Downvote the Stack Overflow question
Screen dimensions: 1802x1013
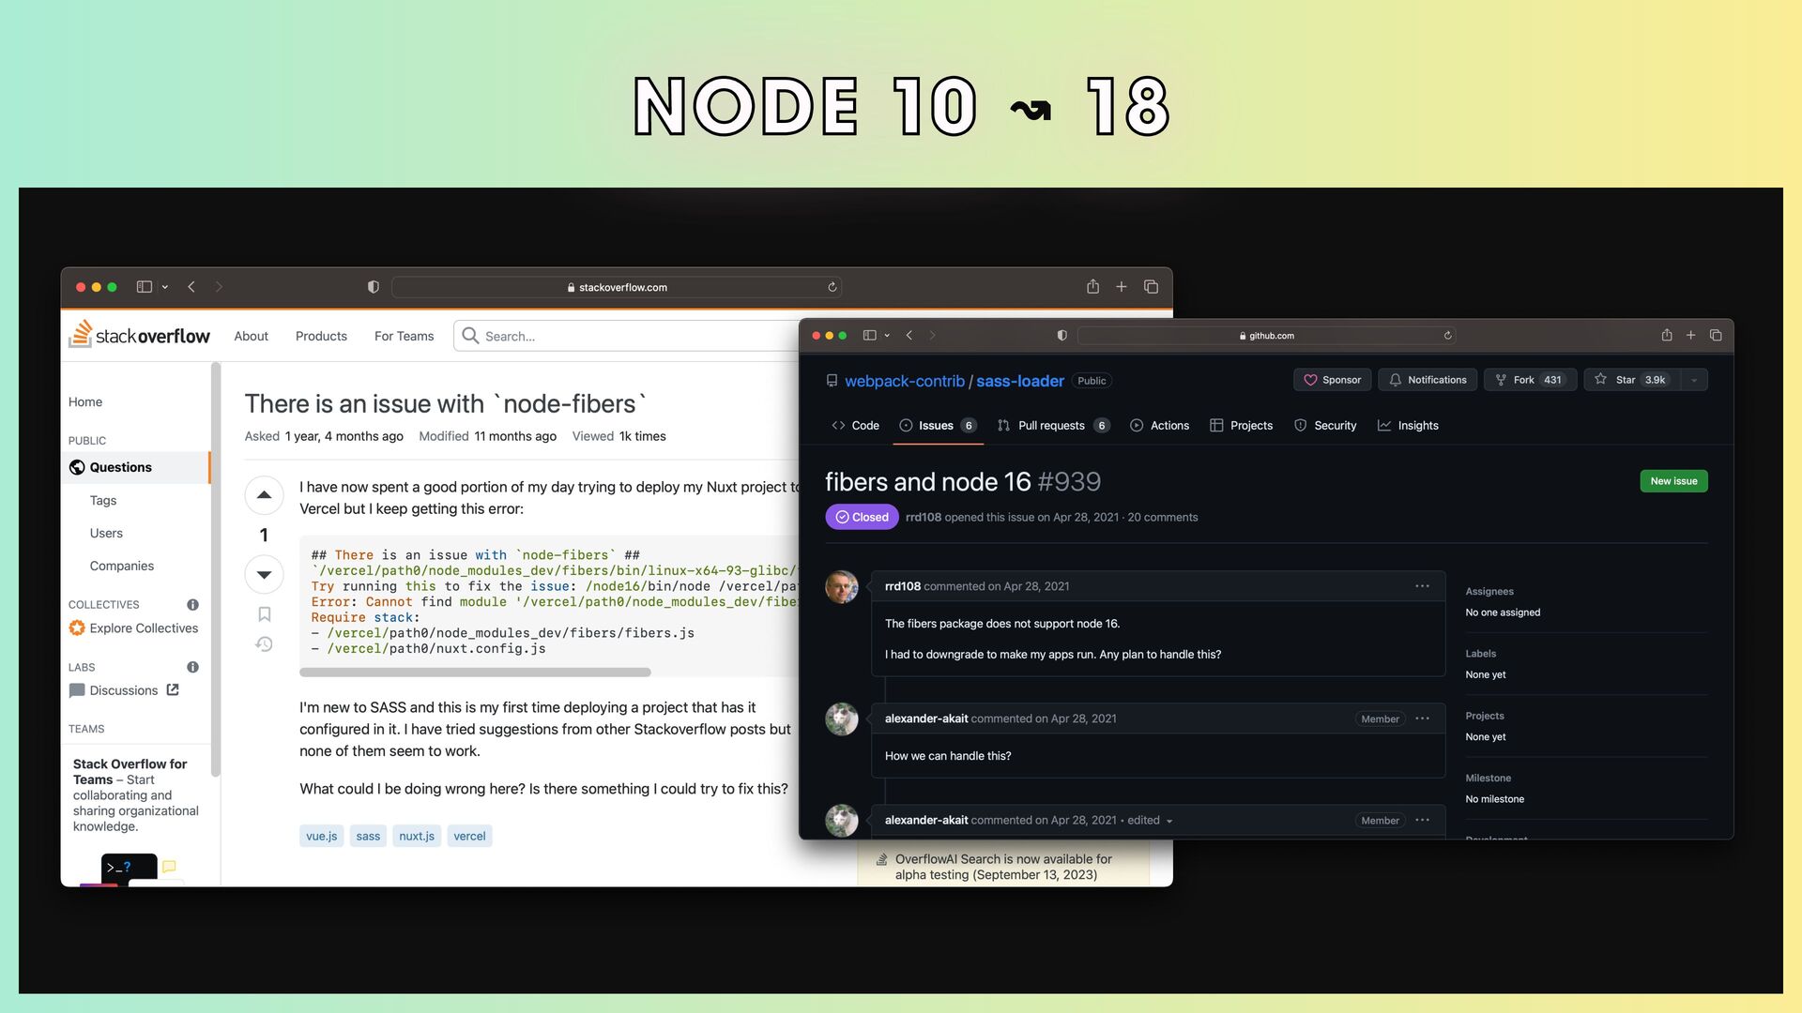(x=264, y=574)
